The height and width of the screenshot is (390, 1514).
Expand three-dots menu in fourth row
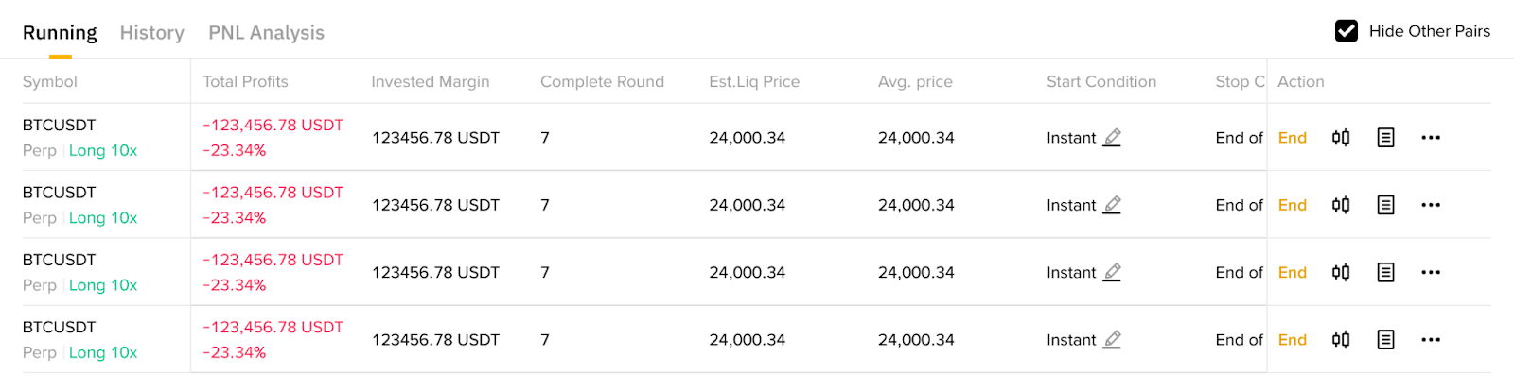(x=1430, y=340)
